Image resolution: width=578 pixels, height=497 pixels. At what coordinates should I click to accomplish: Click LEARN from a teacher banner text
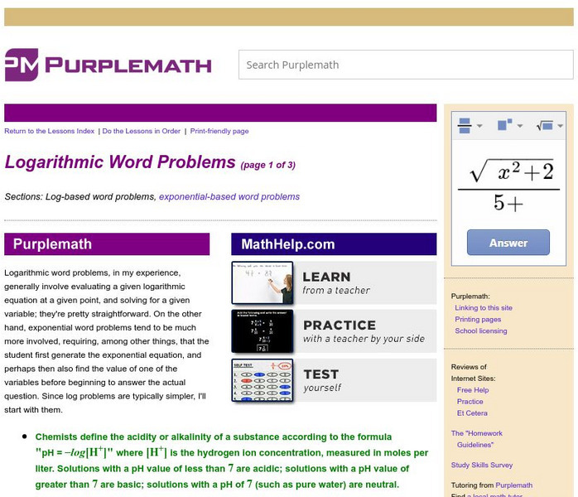336,282
